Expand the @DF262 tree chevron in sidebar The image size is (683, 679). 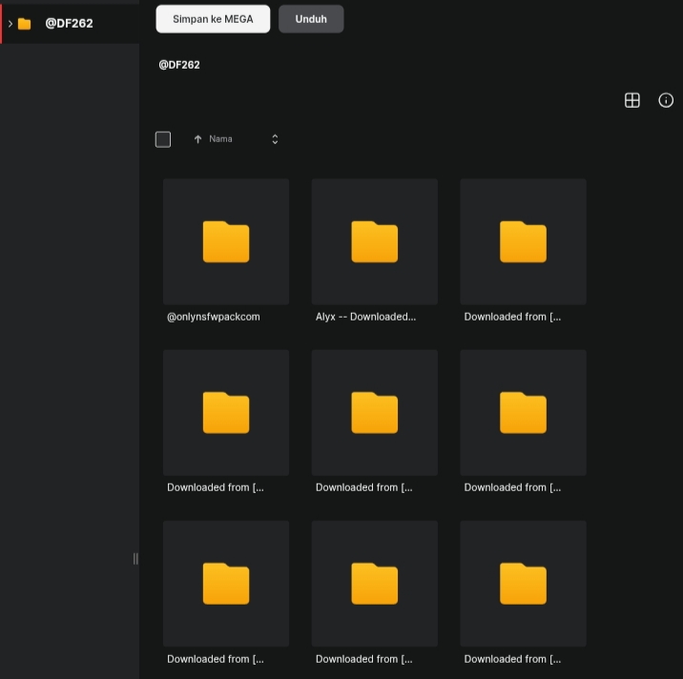tap(10, 23)
